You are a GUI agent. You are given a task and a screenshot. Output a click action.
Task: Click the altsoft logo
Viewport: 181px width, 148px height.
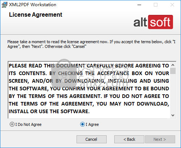point(153,22)
